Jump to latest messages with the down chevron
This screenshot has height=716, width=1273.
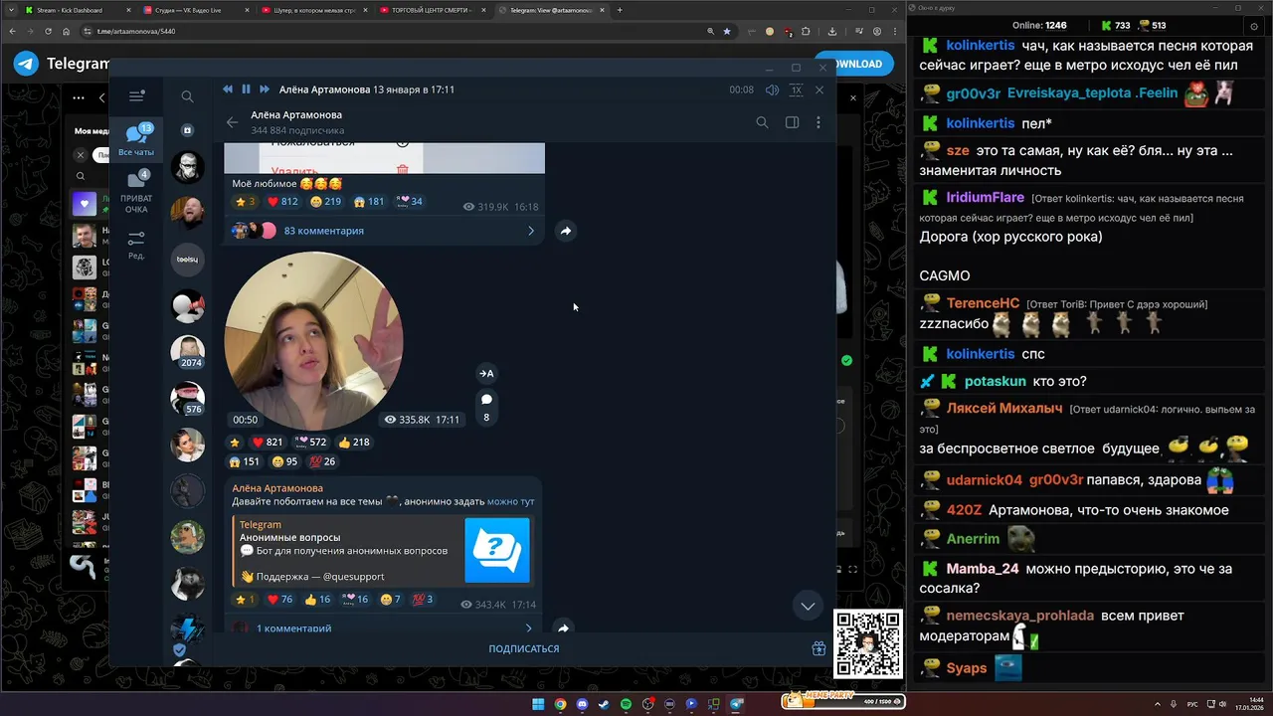(x=808, y=606)
